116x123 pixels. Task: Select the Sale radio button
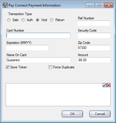pos(9,20)
